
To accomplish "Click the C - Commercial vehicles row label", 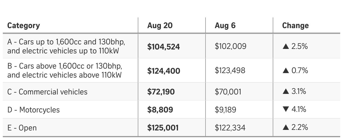I will click(x=47, y=92).
